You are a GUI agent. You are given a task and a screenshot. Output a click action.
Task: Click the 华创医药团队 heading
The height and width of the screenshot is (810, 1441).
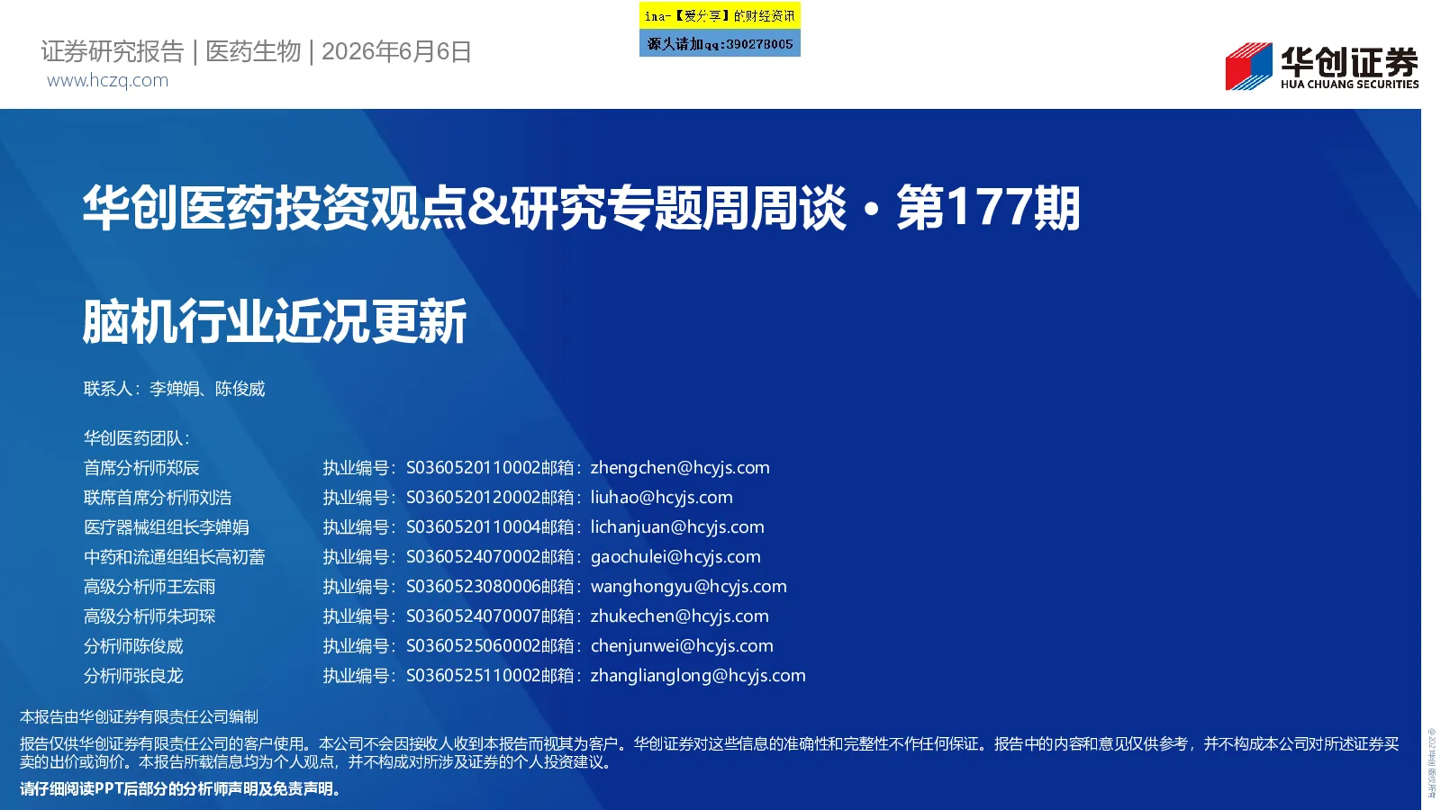[x=136, y=438]
